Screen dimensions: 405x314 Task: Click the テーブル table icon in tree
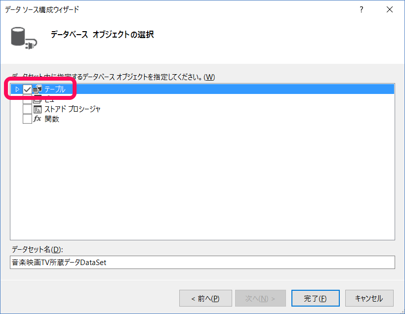(38, 90)
